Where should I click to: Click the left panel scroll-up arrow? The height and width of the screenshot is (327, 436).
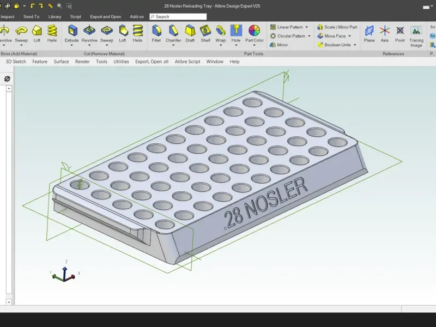[x=9, y=88]
